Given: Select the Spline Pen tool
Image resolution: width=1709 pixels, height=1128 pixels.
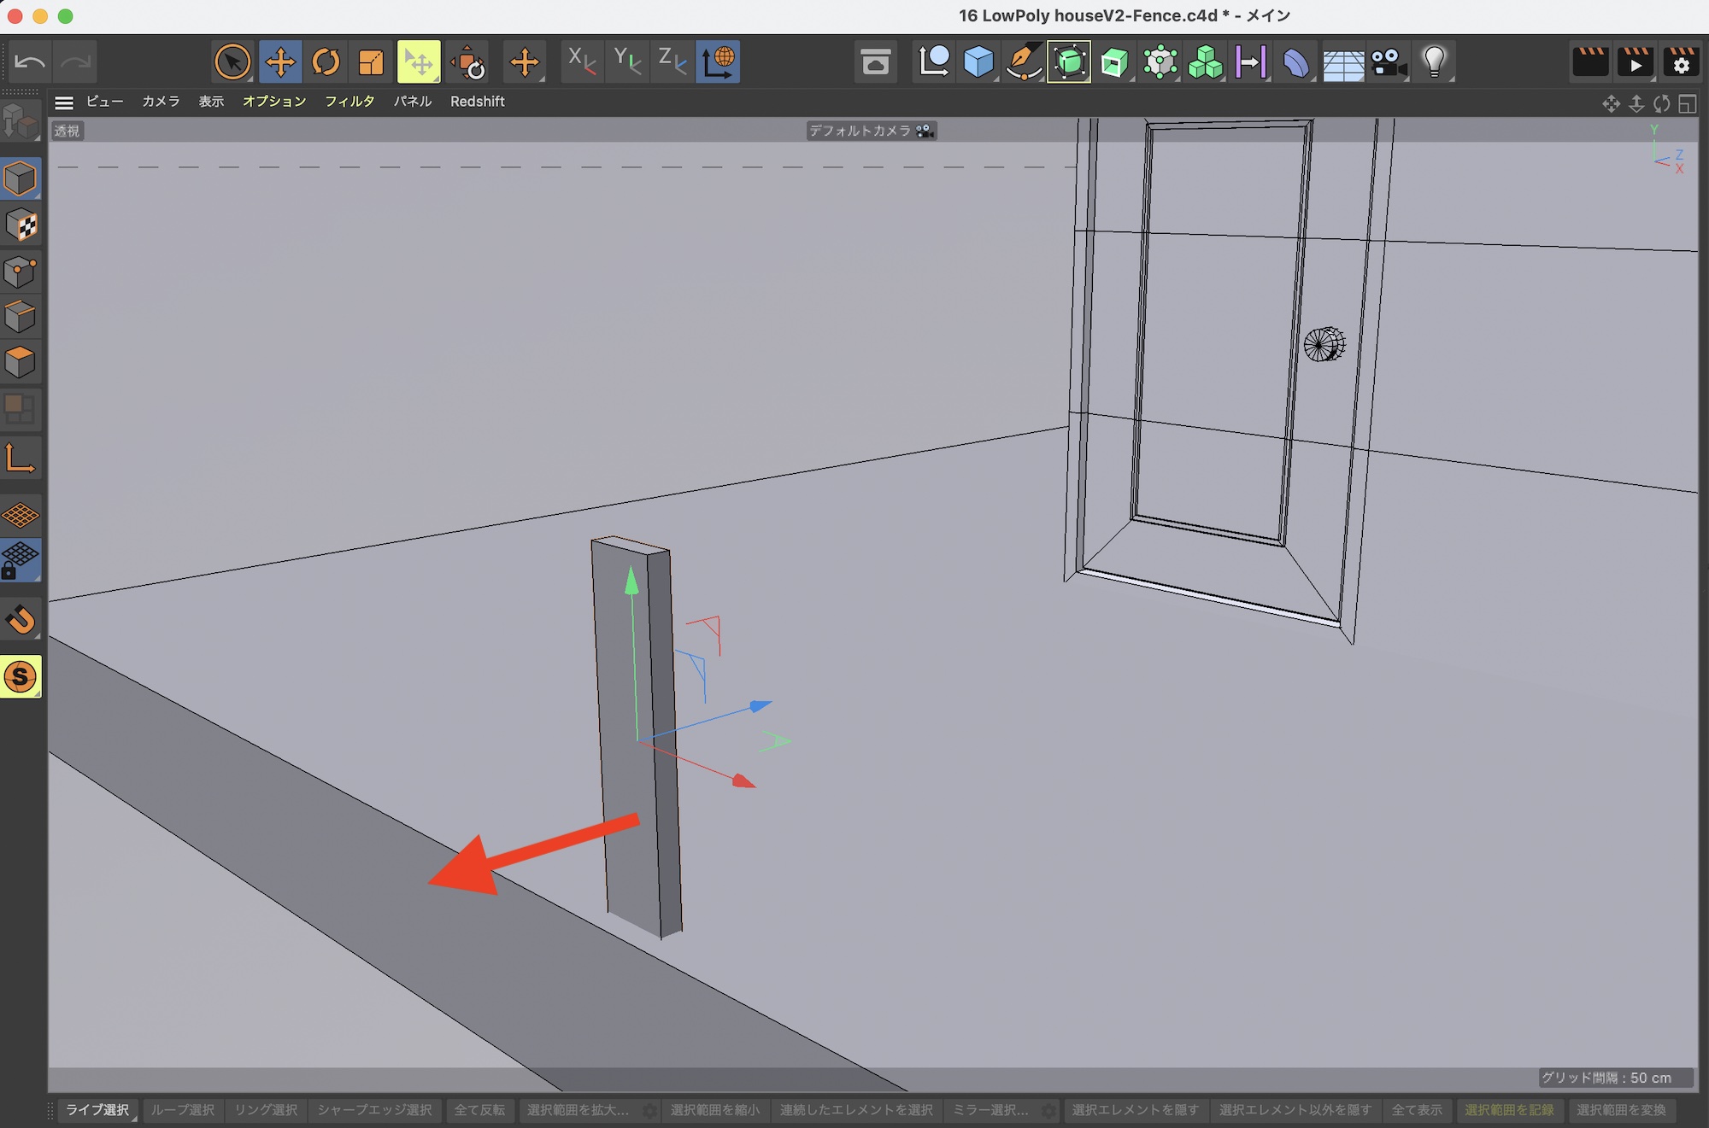Looking at the screenshot, I should [1024, 61].
